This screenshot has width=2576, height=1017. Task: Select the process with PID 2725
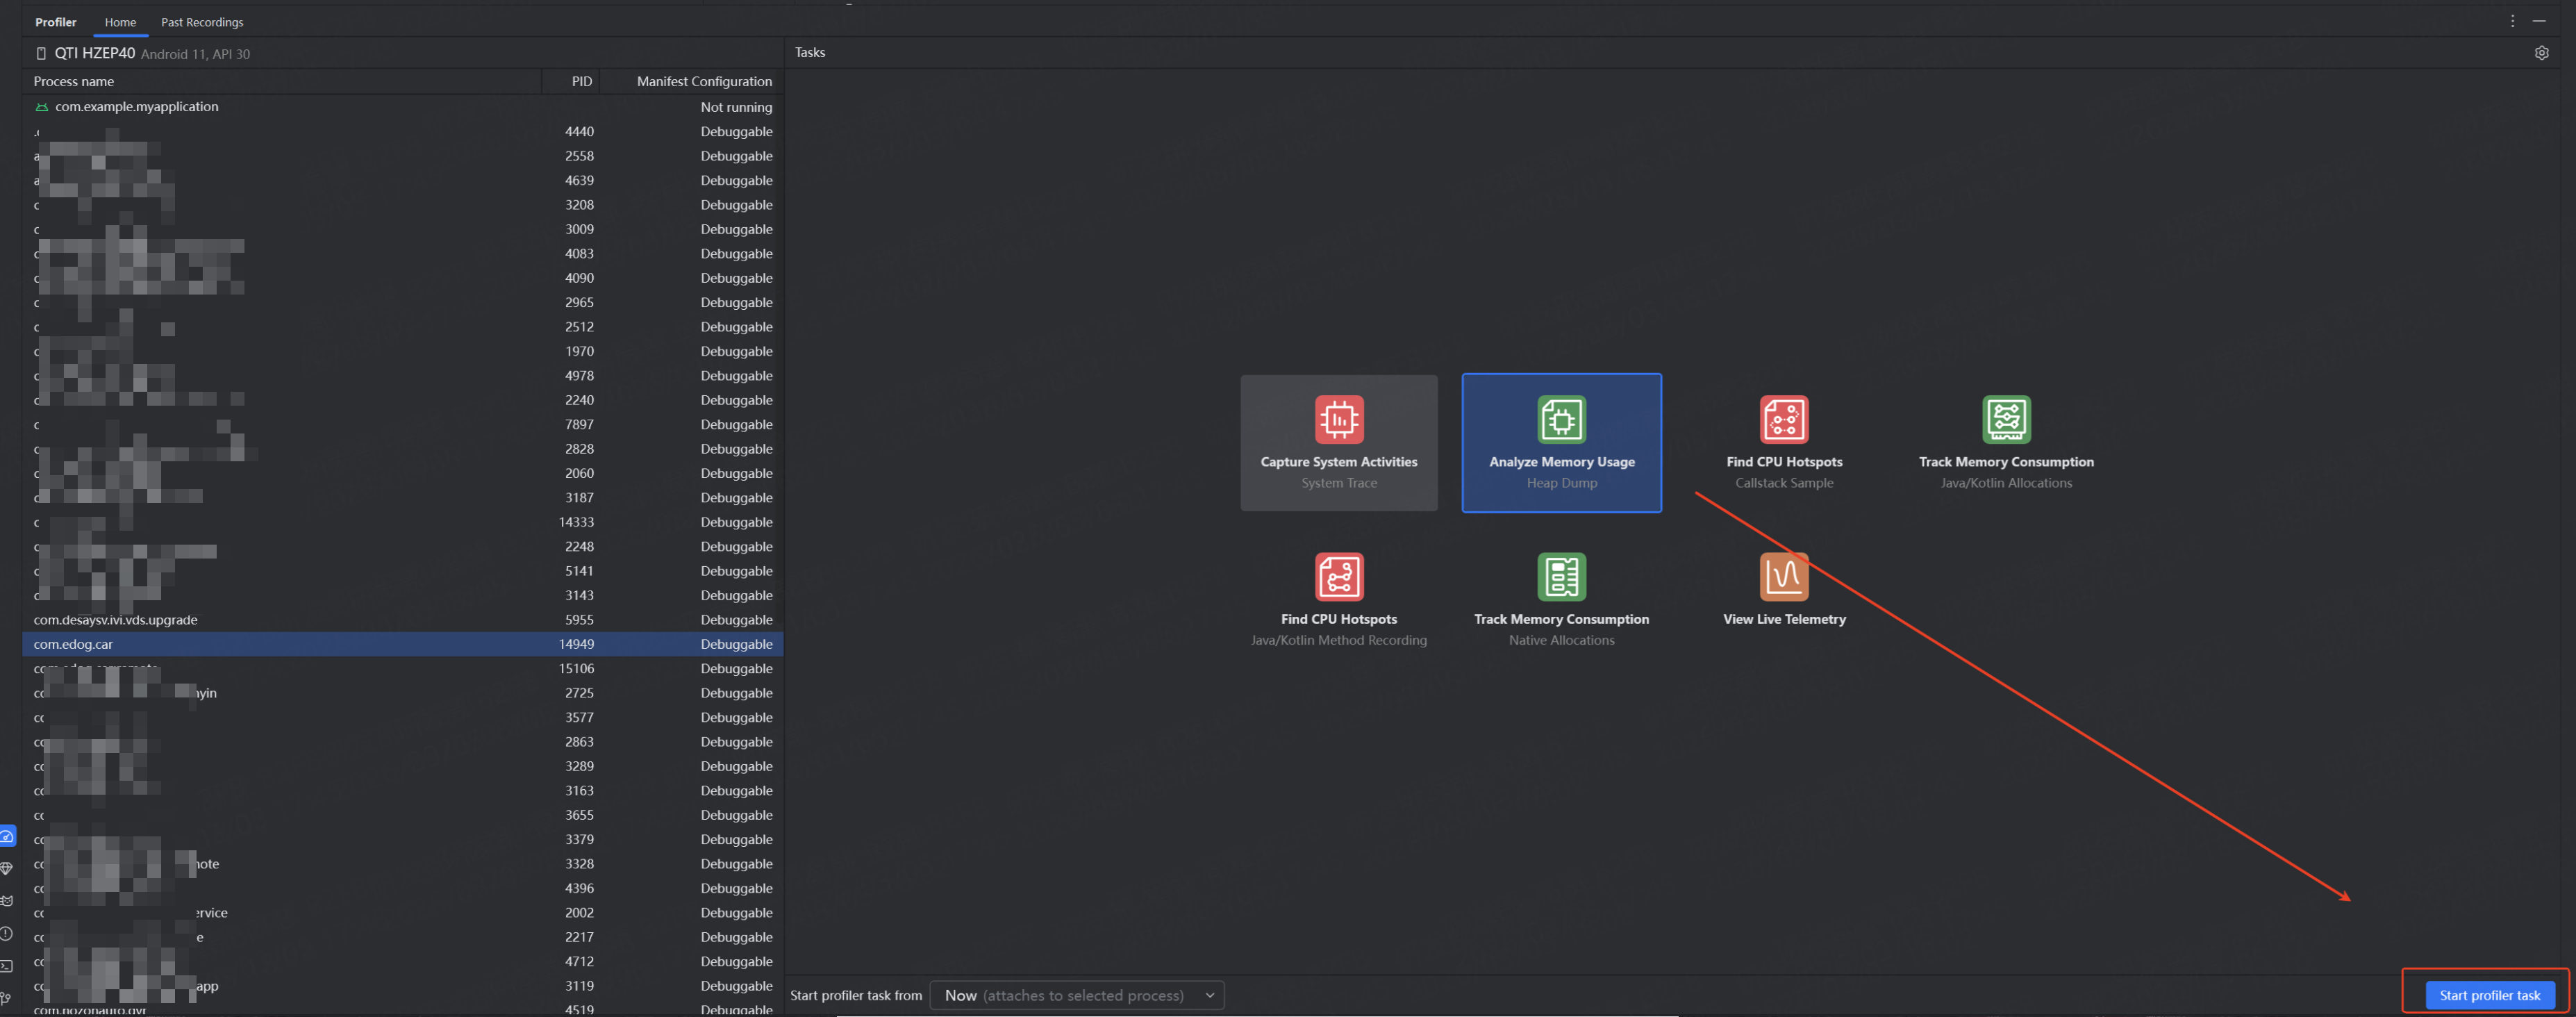[x=403, y=693]
